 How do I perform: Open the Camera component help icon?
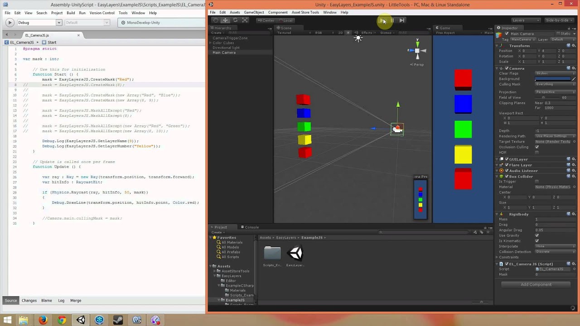click(x=568, y=68)
